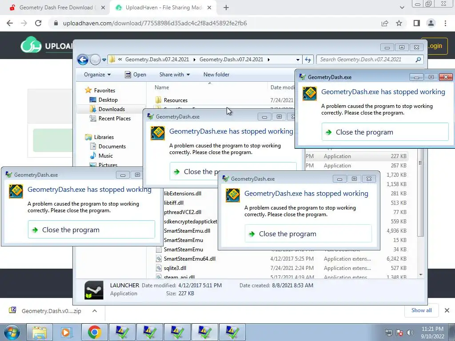Click the Login button on UploadHaven
The height and width of the screenshot is (341, 455).
tap(435, 46)
